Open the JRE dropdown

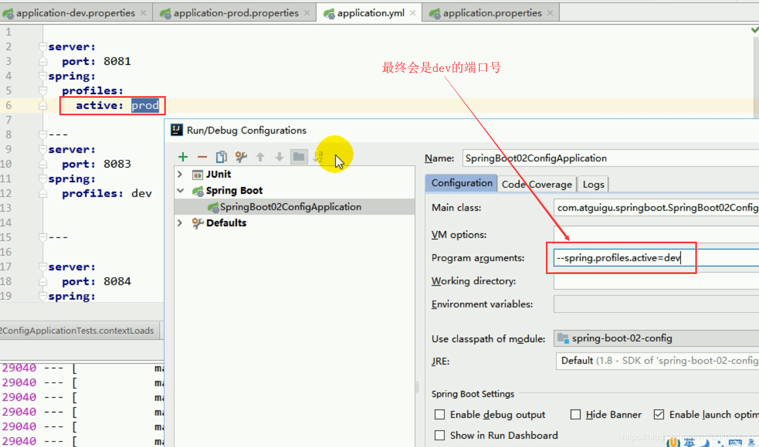[x=657, y=361]
